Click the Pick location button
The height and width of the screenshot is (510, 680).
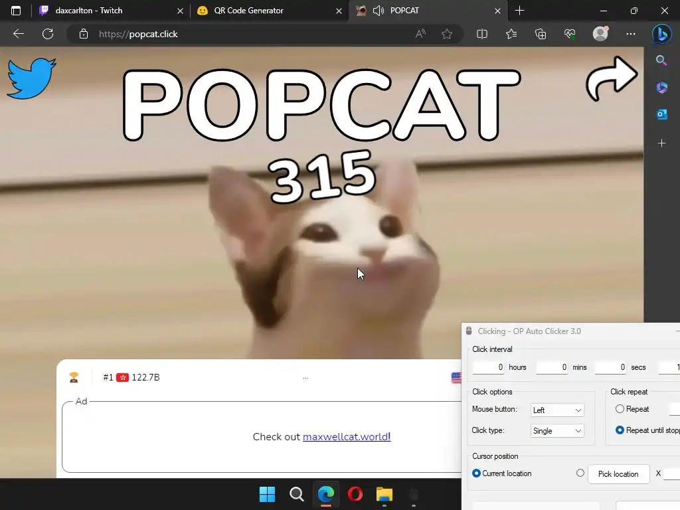pyautogui.click(x=618, y=474)
